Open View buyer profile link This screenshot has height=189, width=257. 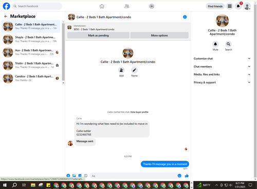pos(139,112)
